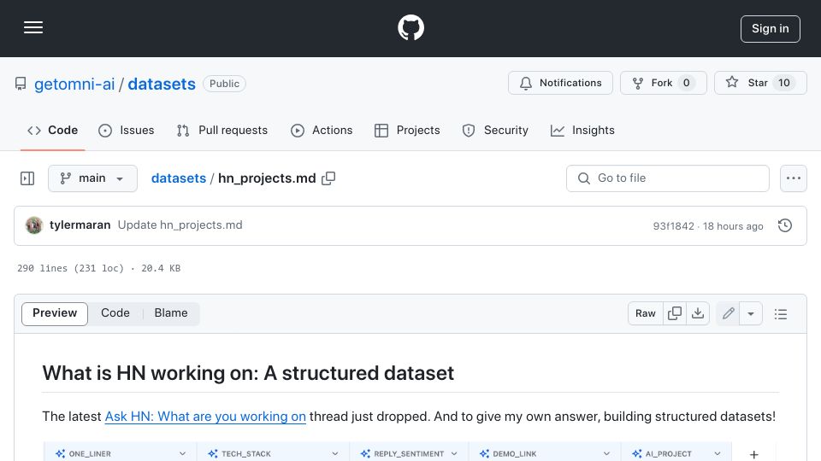Click the fork count badge 0
Screen dimensions: 821x461
(686, 83)
